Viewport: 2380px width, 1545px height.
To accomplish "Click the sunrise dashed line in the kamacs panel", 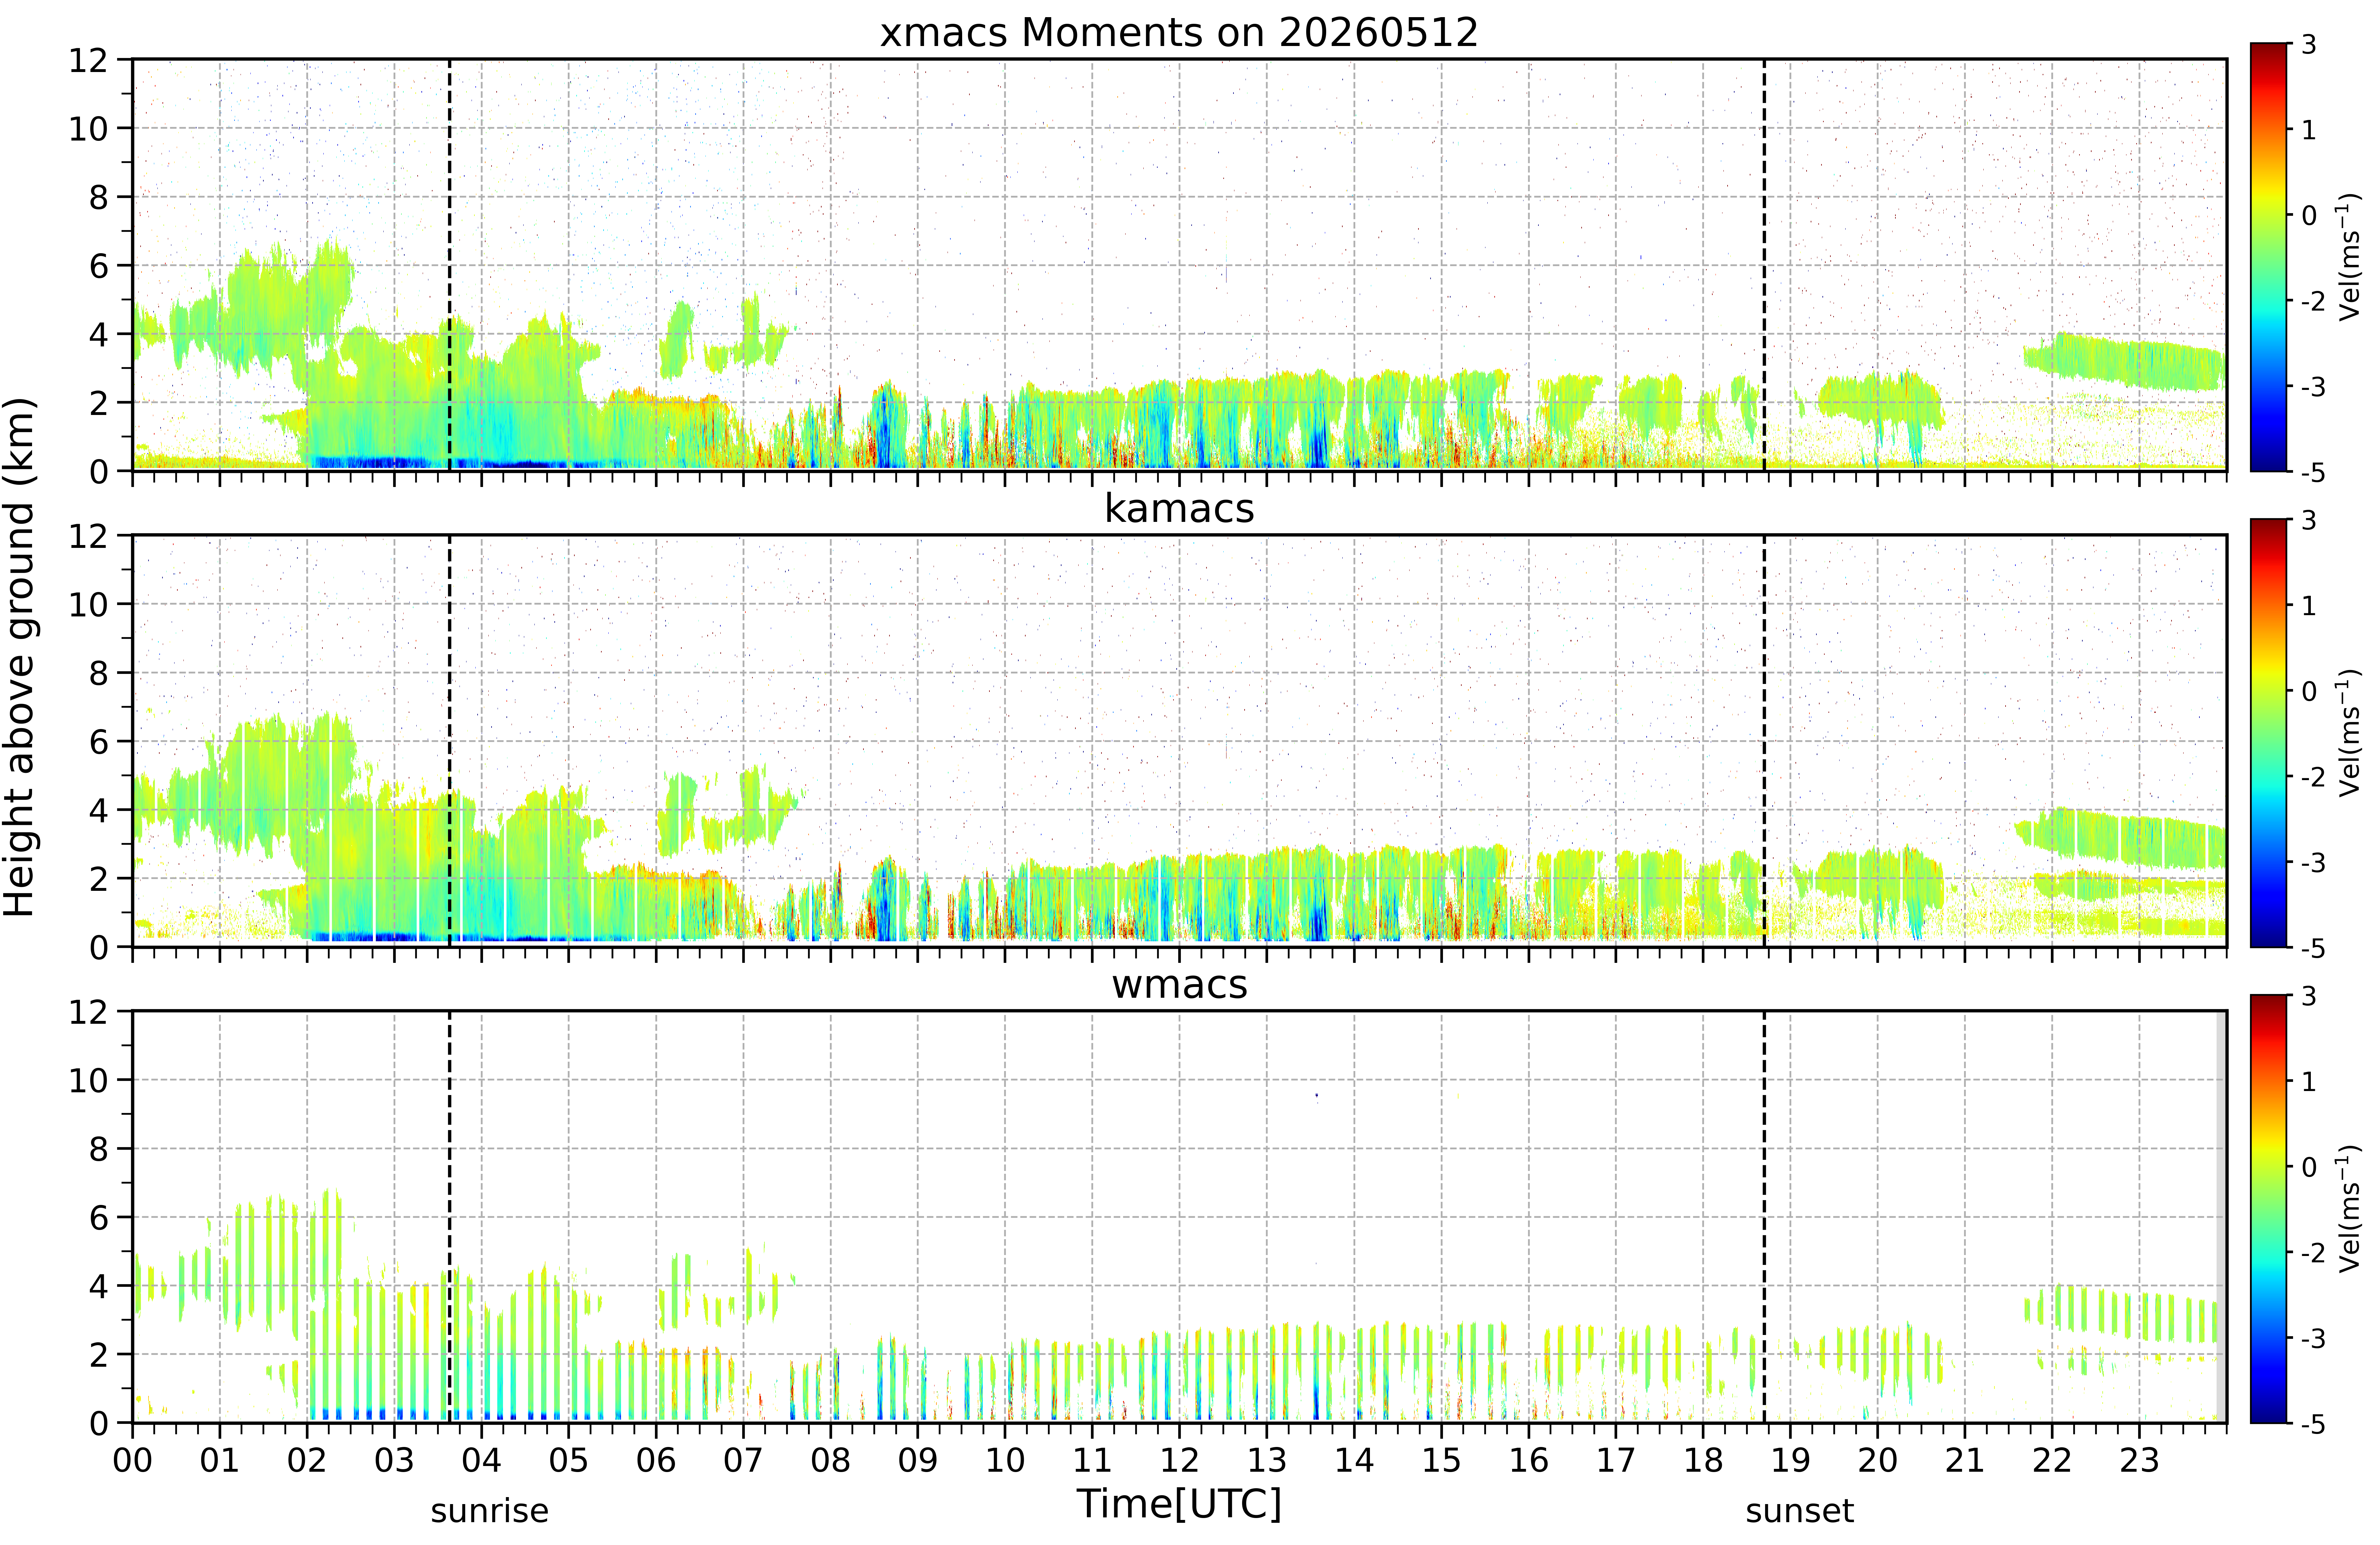I will (x=450, y=741).
